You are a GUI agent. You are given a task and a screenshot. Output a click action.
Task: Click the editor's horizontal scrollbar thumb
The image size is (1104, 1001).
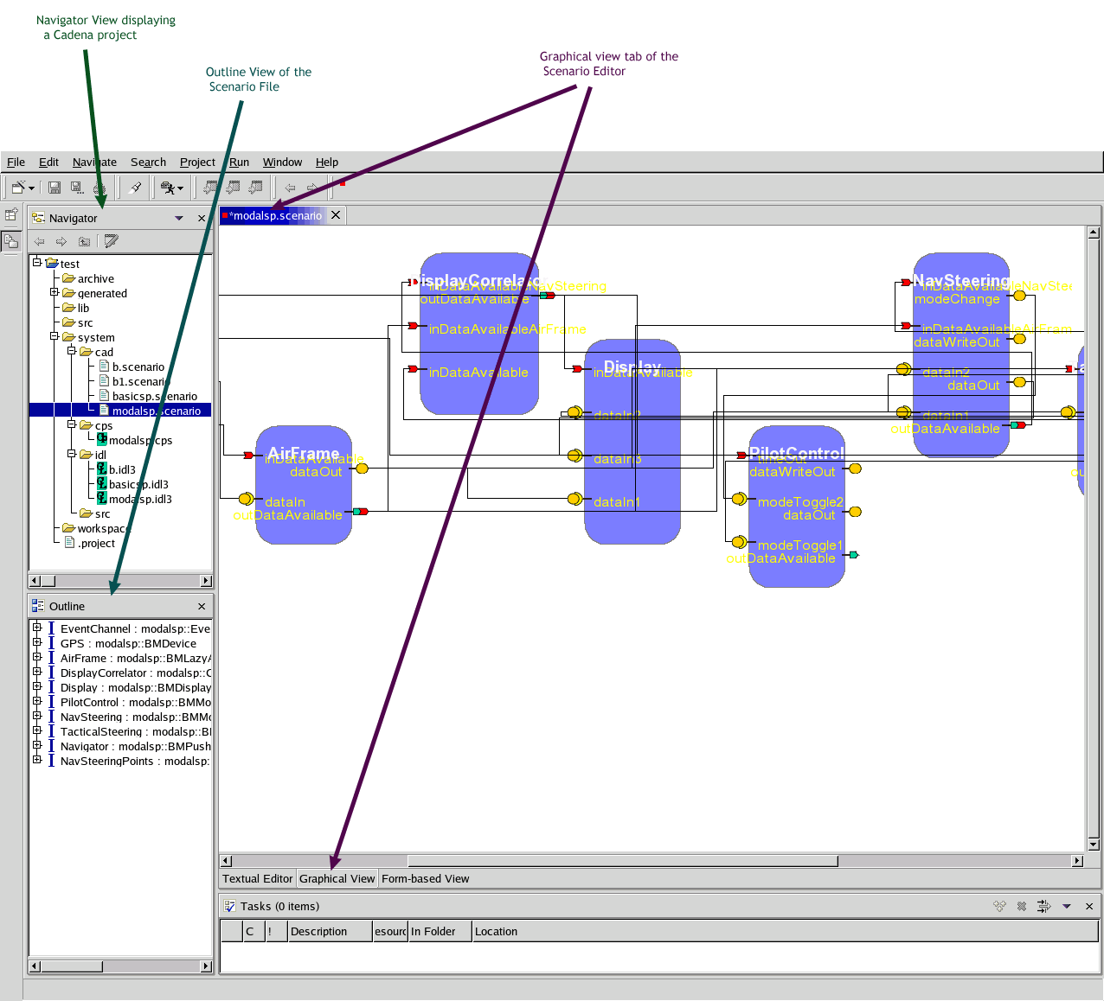tap(622, 861)
